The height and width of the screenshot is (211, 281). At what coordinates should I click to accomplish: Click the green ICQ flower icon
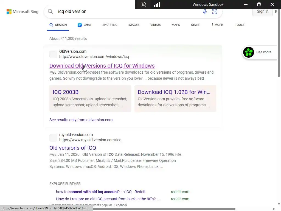pos(249,52)
